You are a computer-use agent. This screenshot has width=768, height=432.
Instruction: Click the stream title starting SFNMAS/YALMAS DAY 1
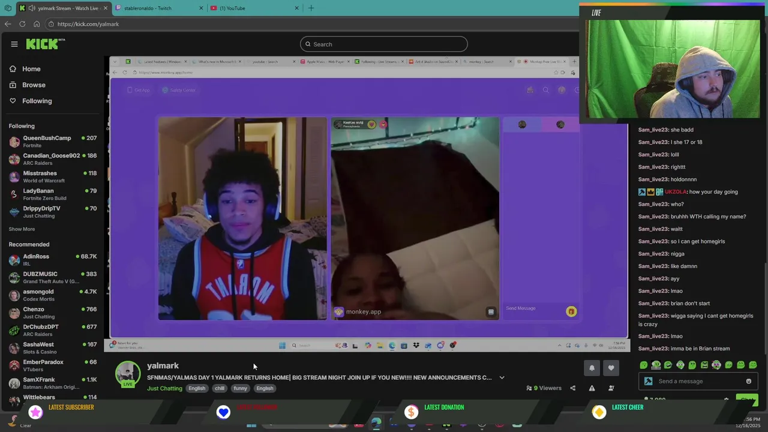coord(319,377)
